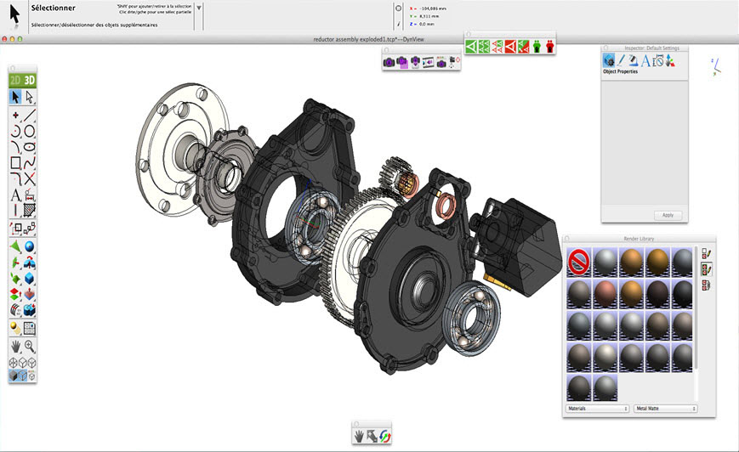Image resolution: width=739 pixels, height=452 pixels.
Task: Click the middle highlighted material edit icon
Action: (706, 269)
